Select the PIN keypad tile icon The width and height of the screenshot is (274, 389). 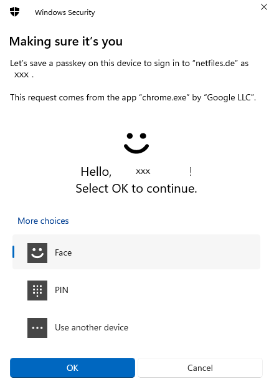(37, 291)
